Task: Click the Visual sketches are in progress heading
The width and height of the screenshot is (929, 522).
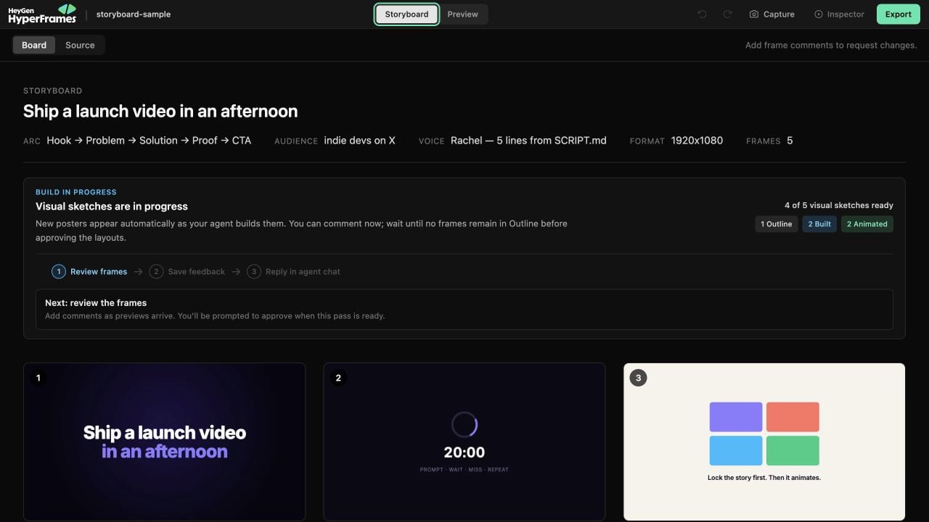Action: point(112,206)
